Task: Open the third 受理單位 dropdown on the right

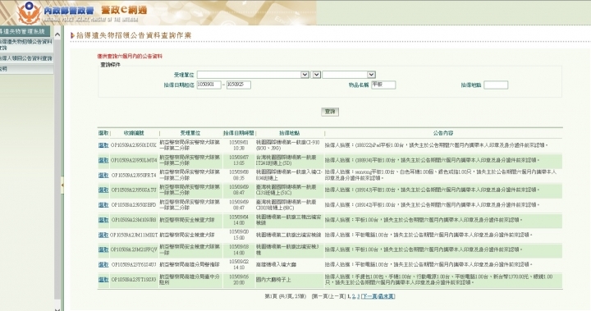Action: tap(349, 75)
